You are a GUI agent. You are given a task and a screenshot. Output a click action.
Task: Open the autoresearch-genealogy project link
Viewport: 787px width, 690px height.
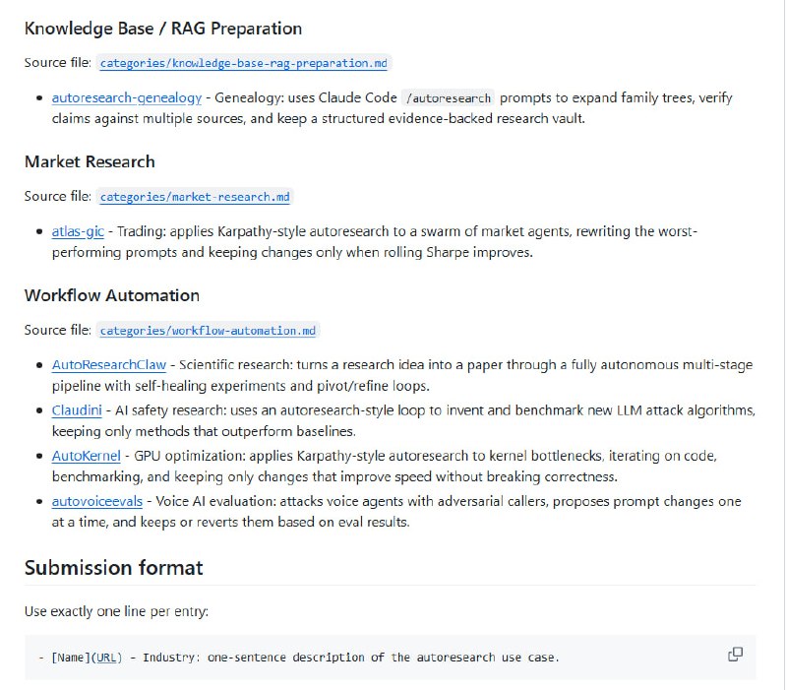[x=127, y=97]
